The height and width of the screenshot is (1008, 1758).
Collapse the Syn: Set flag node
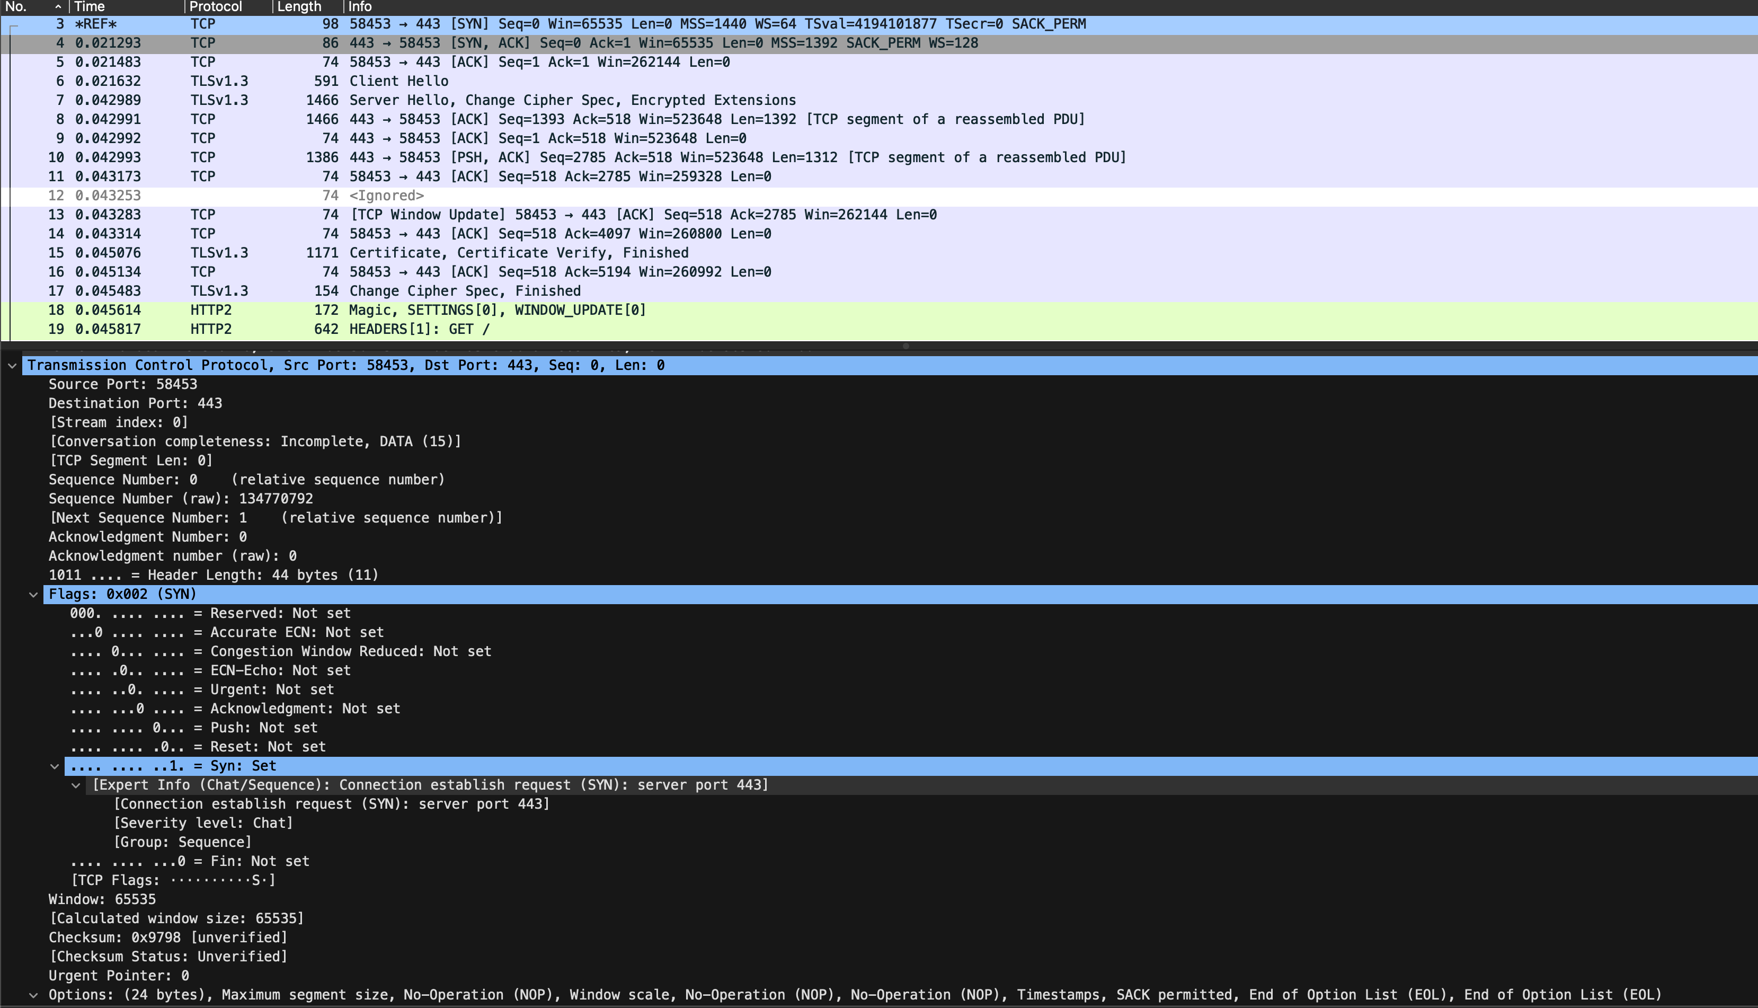tap(55, 766)
